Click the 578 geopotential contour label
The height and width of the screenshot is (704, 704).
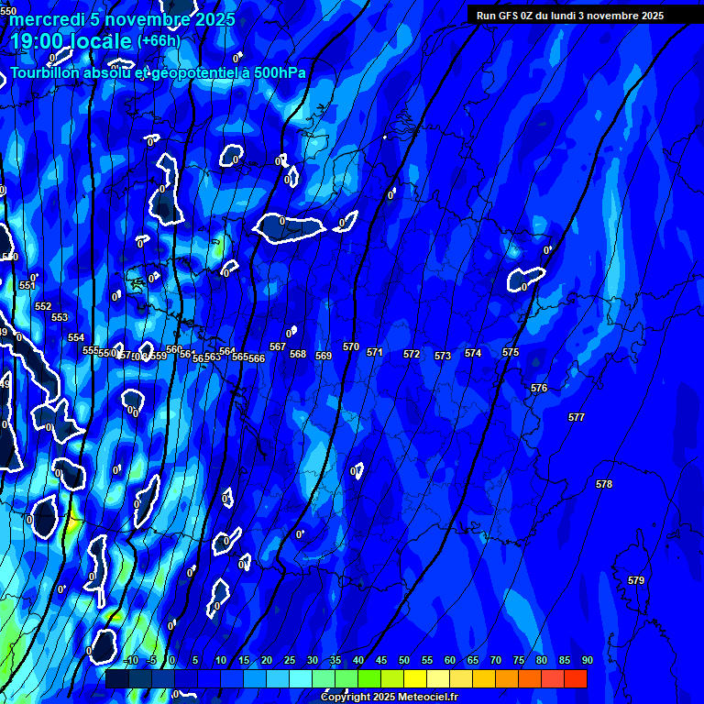(604, 484)
